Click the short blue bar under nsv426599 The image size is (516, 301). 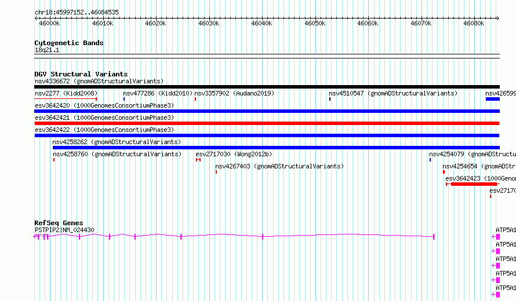click(x=493, y=99)
